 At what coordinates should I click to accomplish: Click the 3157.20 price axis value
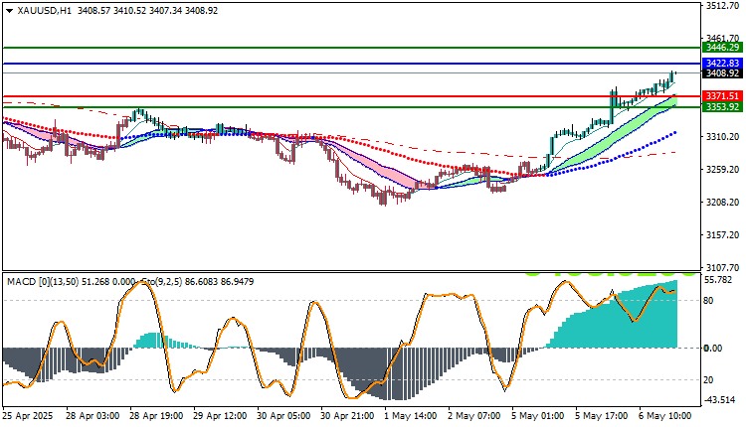tap(722, 235)
